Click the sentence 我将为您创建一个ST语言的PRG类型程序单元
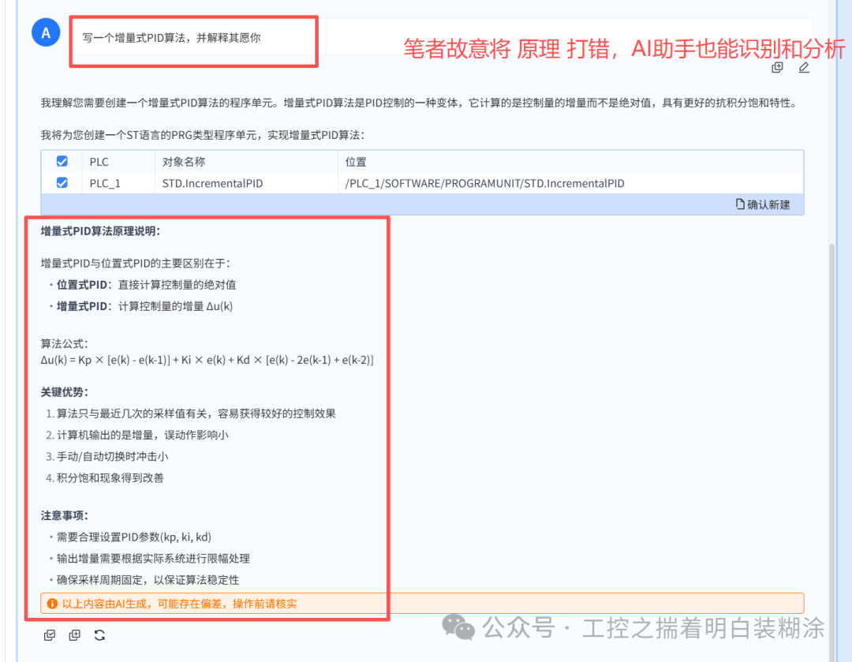 point(203,135)
